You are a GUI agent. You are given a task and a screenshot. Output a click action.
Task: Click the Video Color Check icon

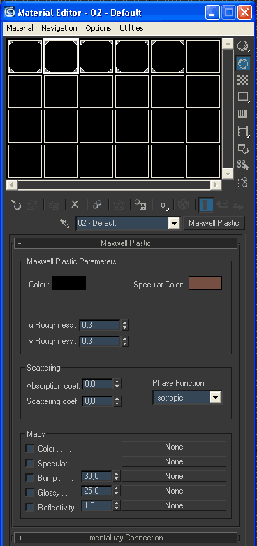pos(243,114)
